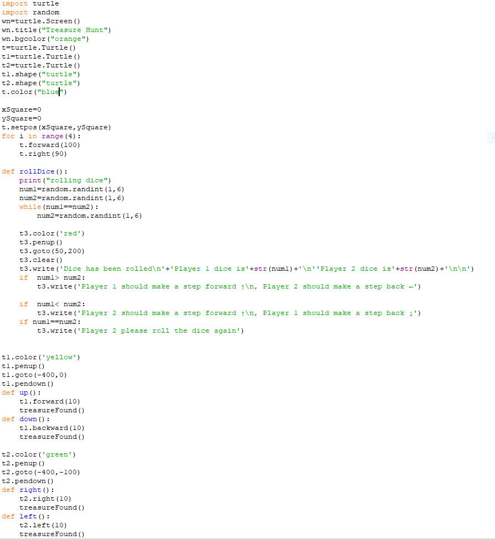Place cursor on t2.shape("turtle") line

pos(41,83)
